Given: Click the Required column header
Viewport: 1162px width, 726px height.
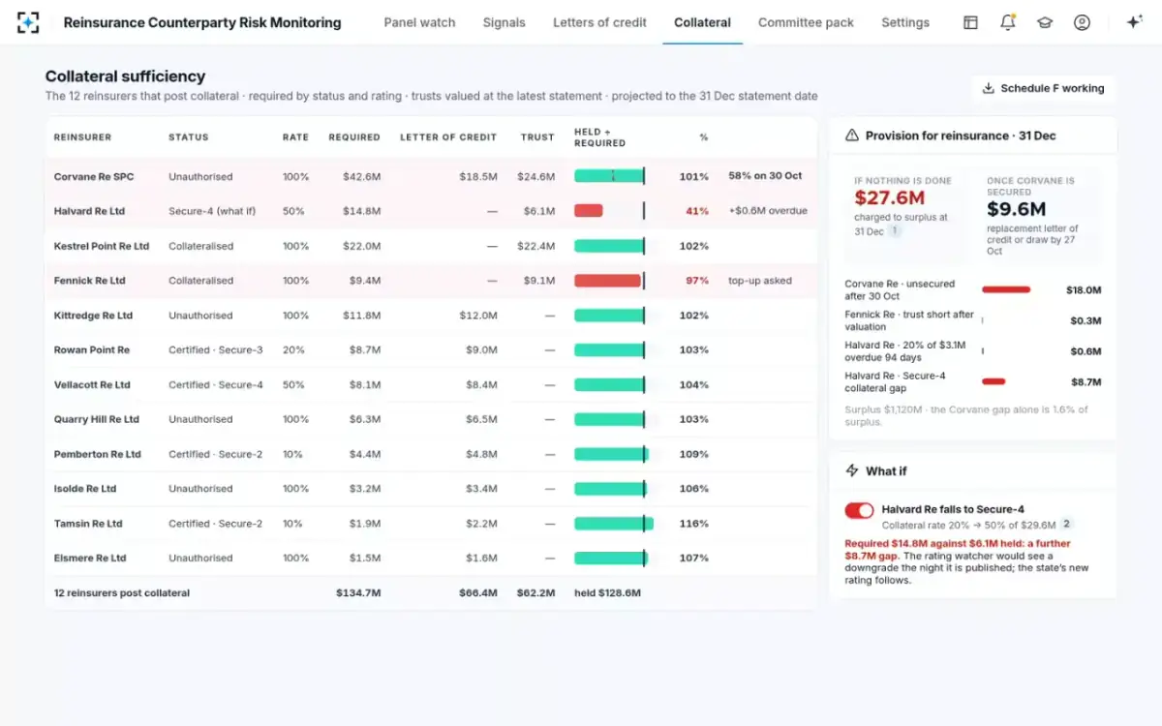Looking at the screenshot, I should 354,137.
